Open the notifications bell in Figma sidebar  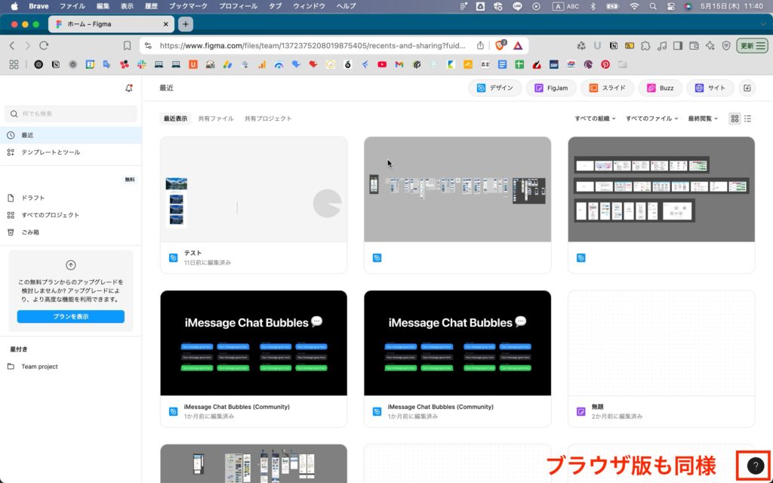click(x=128, y=88)
